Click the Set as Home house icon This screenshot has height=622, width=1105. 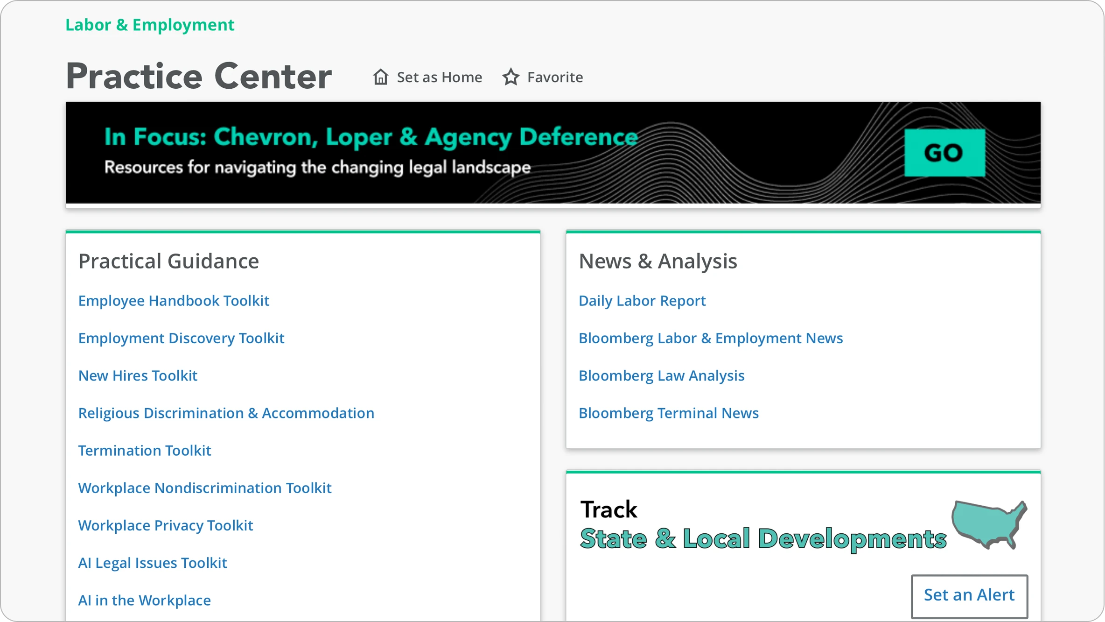tap(381, 77)
